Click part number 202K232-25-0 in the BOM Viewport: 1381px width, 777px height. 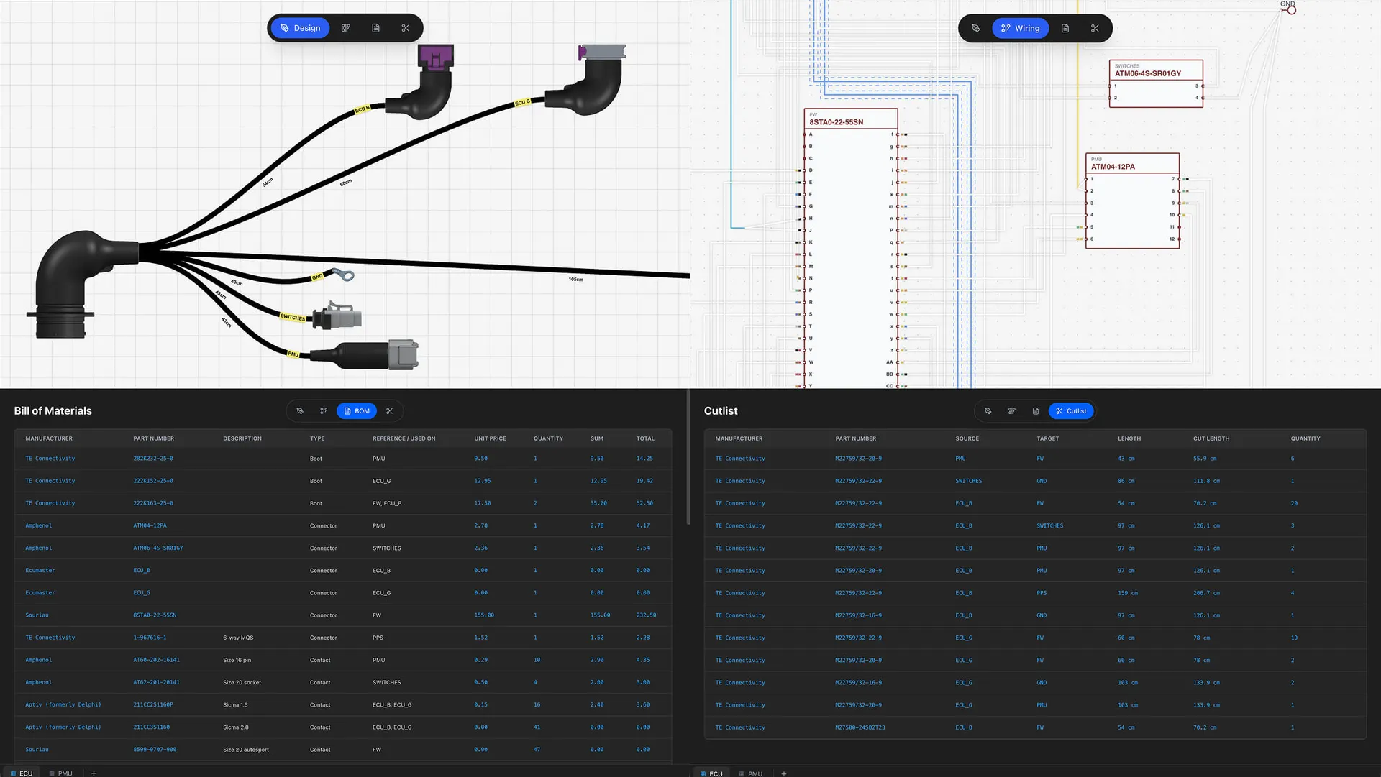tap(152, 459)
